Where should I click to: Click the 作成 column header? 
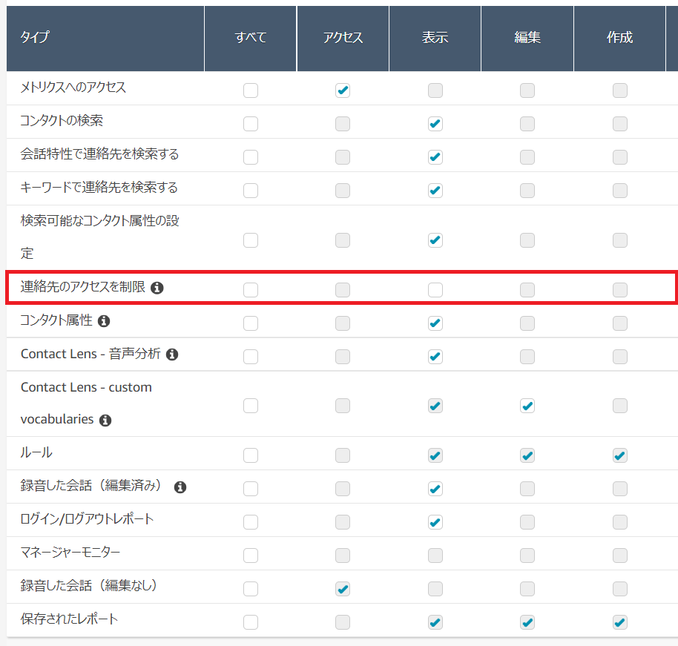coord(619,39)
